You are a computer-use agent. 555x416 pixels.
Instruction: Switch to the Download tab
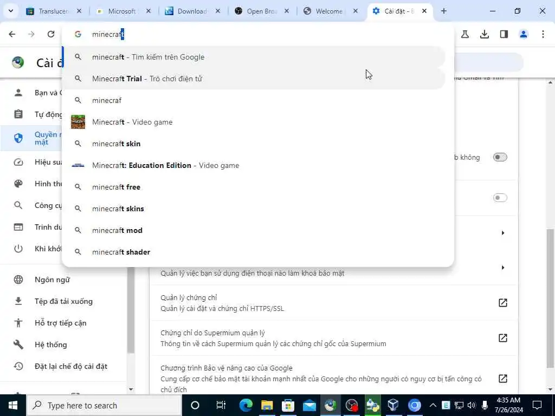pyautogui.click(x=192, y=11)
